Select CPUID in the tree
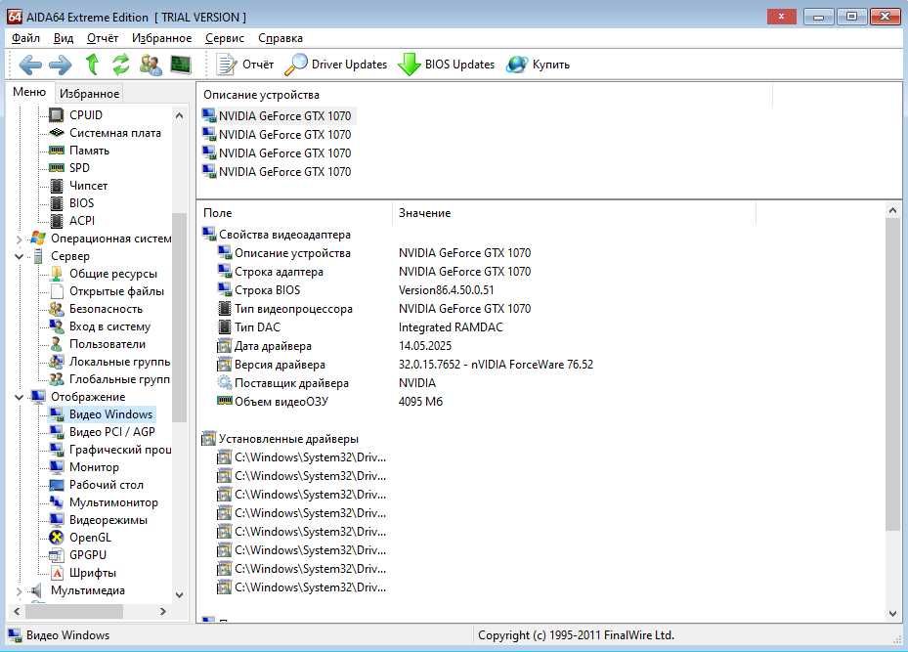Viewport: 908px width, 652px height. click(x=86, y=115)
